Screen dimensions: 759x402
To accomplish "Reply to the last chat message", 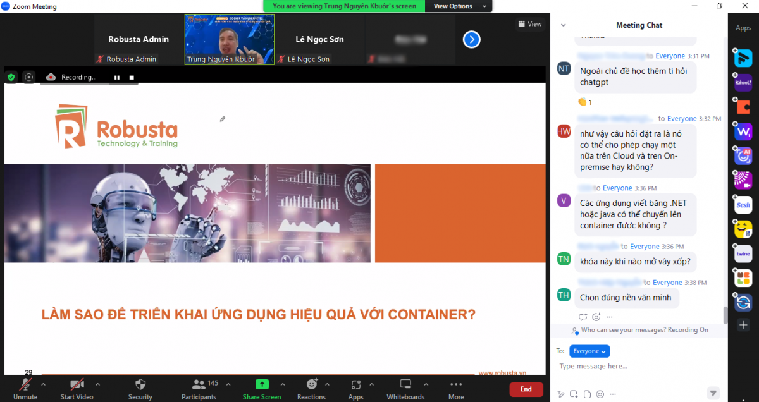I will (x=583, y=317).
